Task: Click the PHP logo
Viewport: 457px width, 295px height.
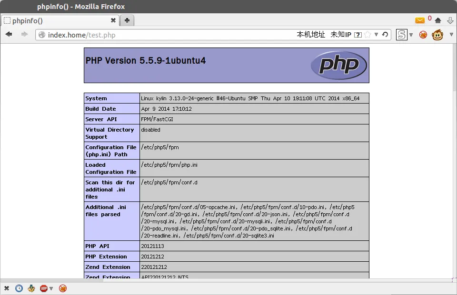Action: [338, 65]
